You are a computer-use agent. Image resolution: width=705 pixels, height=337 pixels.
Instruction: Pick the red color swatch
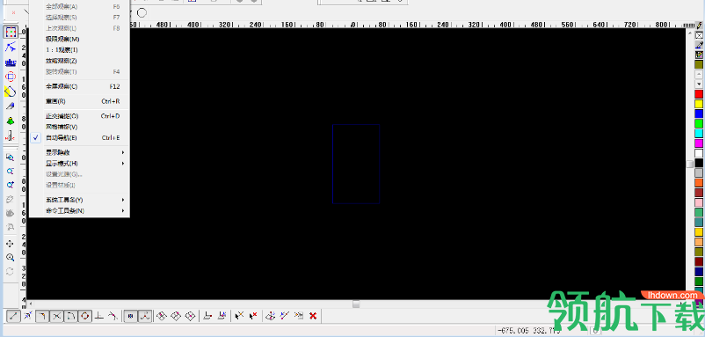pyautogui.click(x=699, y=94)
